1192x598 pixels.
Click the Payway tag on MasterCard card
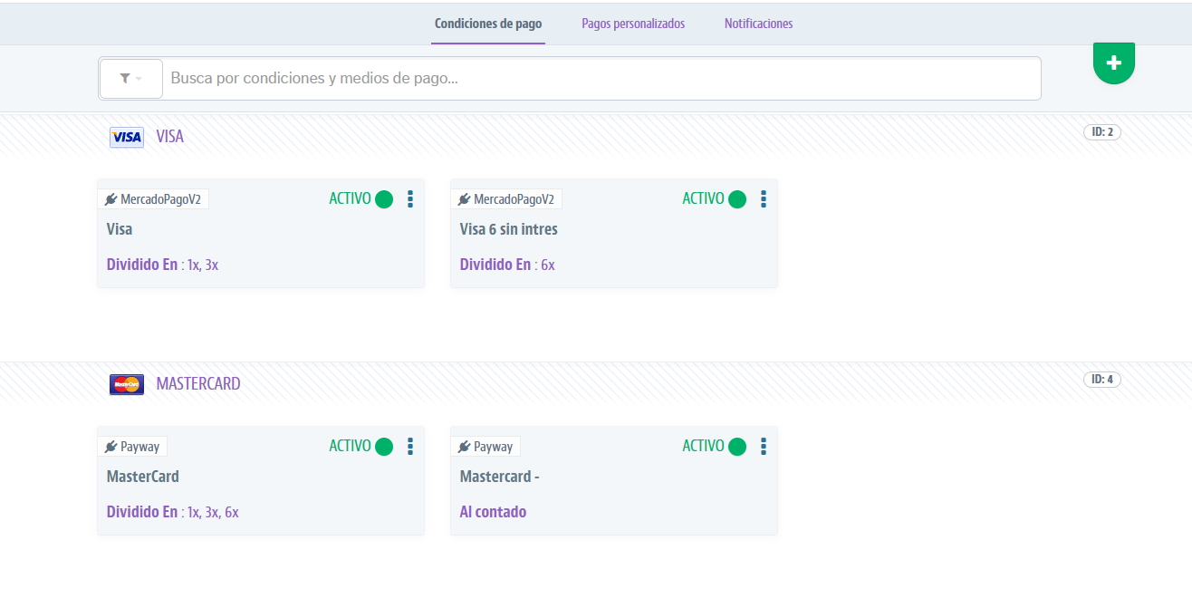pyautogui.click(x=132, y=447)
